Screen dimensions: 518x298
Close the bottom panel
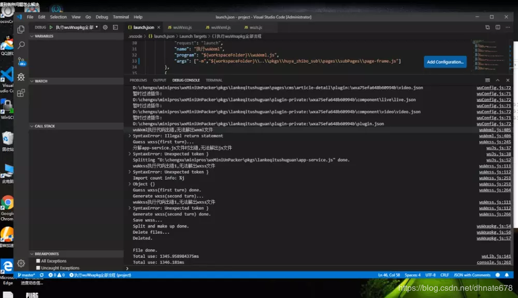pyautogui.click(x=508, y=80)
